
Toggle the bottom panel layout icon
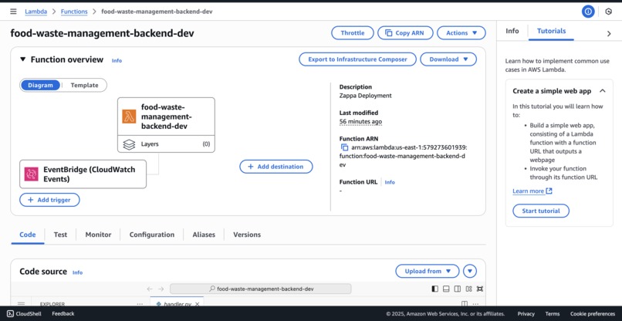click(x=446, y=289)
